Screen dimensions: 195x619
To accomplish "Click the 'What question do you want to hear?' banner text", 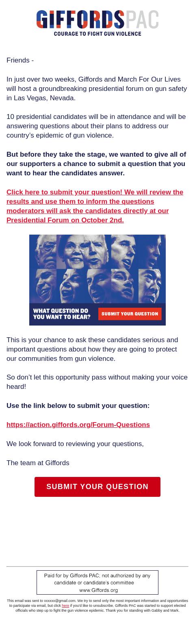I will [62, 314].
